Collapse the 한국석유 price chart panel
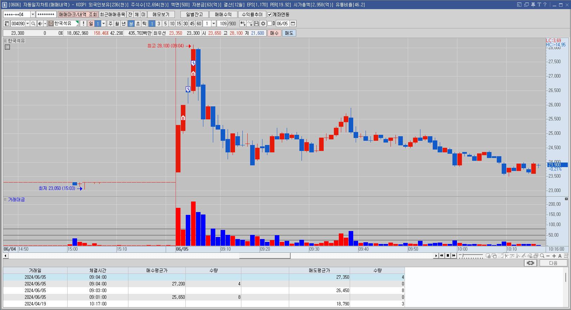Viewport: 571px width, 310px height. (x=5, y=41)
